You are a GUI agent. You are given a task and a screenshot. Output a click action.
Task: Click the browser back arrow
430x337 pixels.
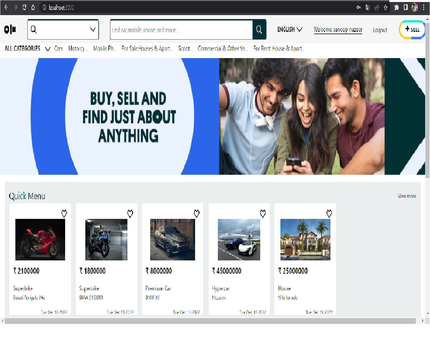coord(6,8)
